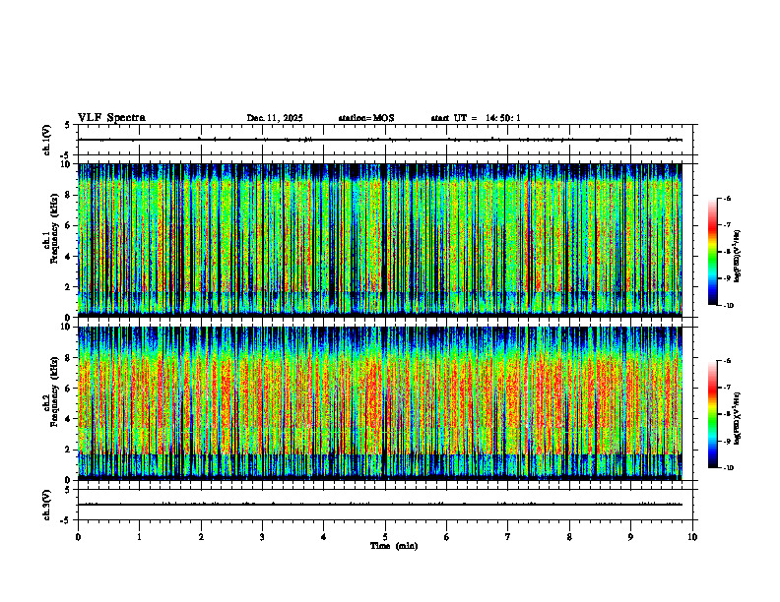Click the "station=MOS" header label

pos(366,118)
